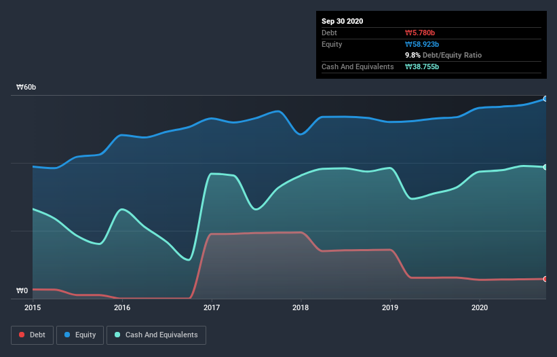Click the 2016 x-axis label

tap(122, 307)
